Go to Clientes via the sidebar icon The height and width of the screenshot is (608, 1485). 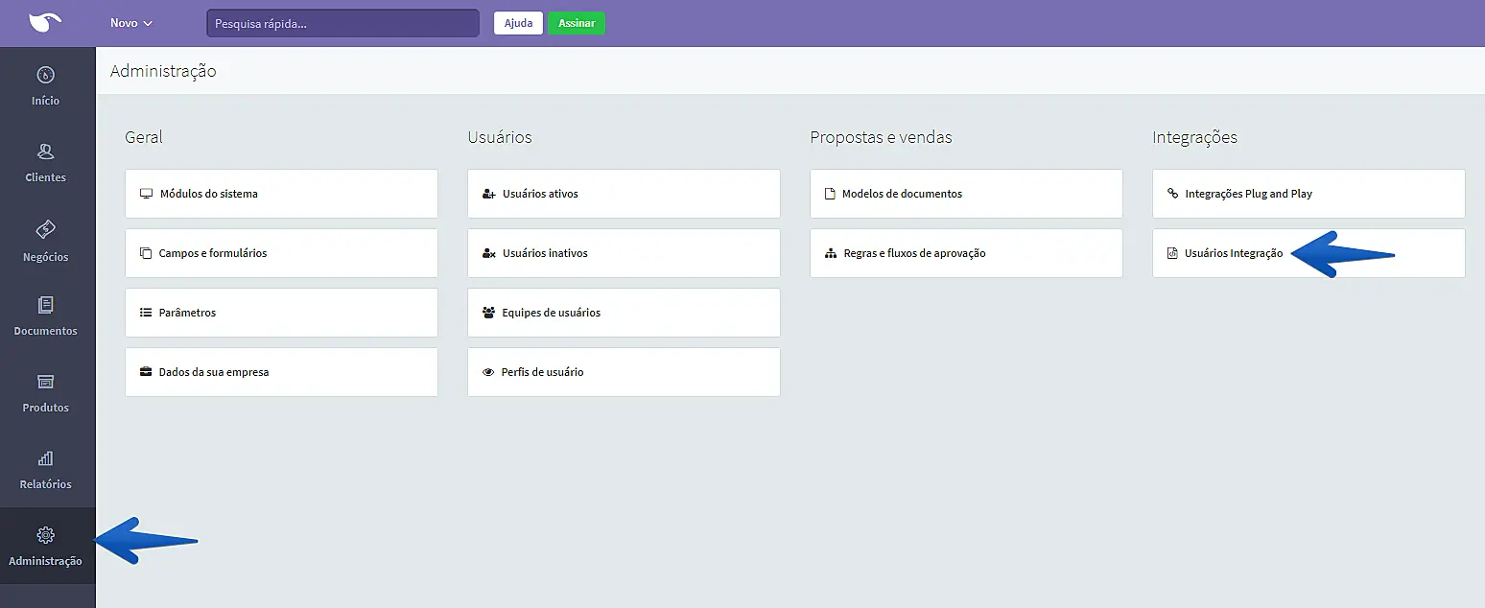tap(45, 152)
